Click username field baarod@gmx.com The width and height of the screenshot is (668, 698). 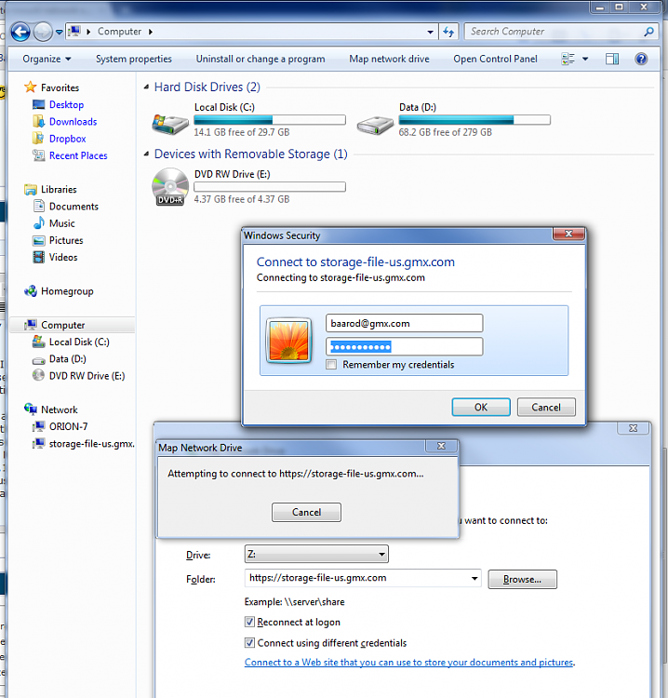[x=404, y=323]
